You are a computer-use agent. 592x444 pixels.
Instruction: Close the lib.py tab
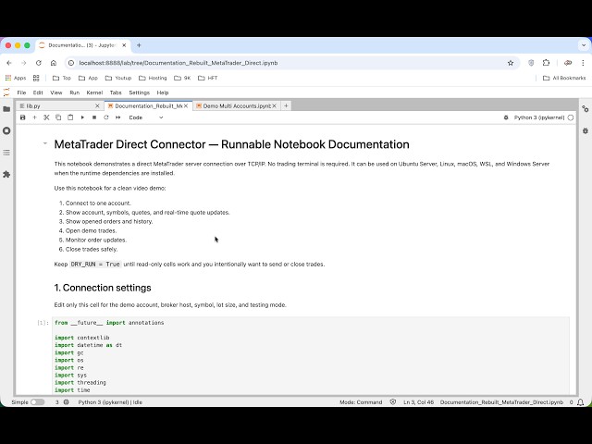coord(97,106)
